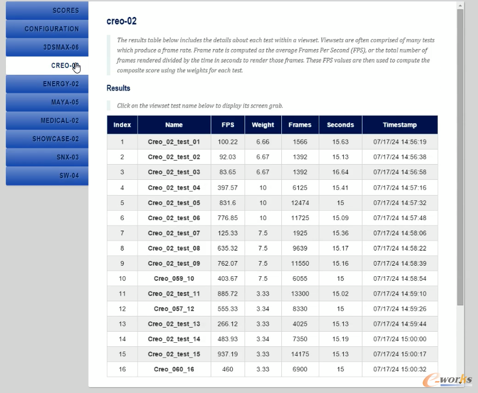Select the Creo_02_test_14 test name
478x393 pixels.
pos(174,339)
